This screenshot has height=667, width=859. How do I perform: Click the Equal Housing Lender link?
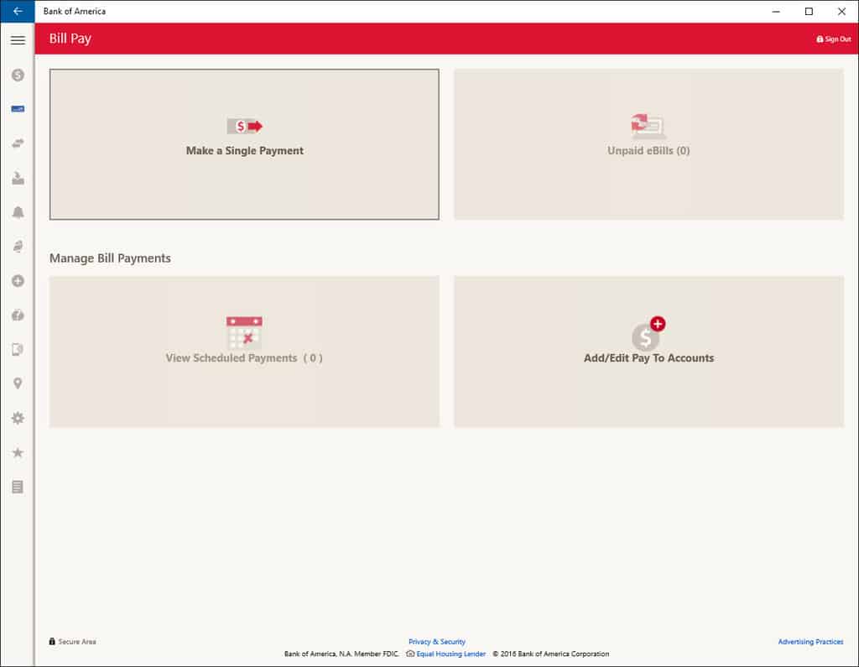pyautogui.click(x=450, y=654)
